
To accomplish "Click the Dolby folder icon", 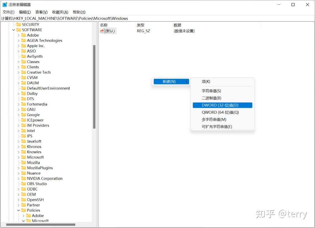I will (24, 93).
